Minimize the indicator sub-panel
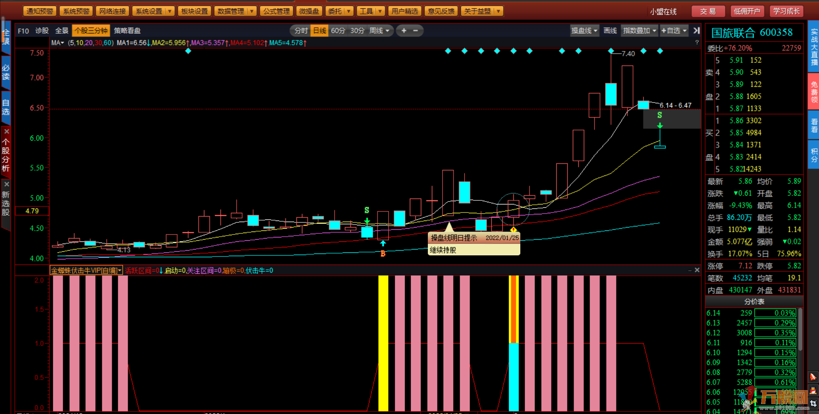Screen dimensions: 819x414 coord(690,270)
